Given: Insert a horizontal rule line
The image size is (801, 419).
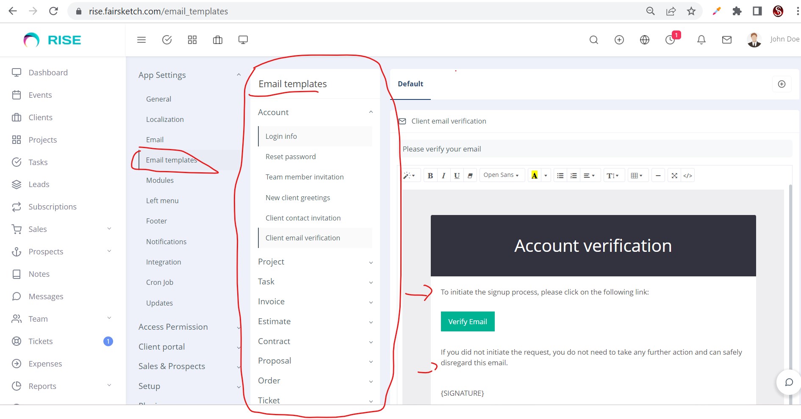Looking at the screenshot, I should pyautogui.click(x=658, y=175).
